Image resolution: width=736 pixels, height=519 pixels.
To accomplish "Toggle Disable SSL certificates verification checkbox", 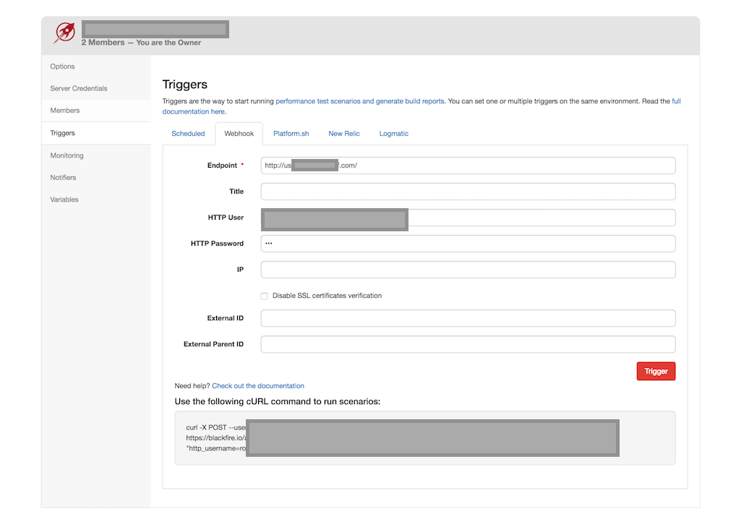I will (265, 296).
